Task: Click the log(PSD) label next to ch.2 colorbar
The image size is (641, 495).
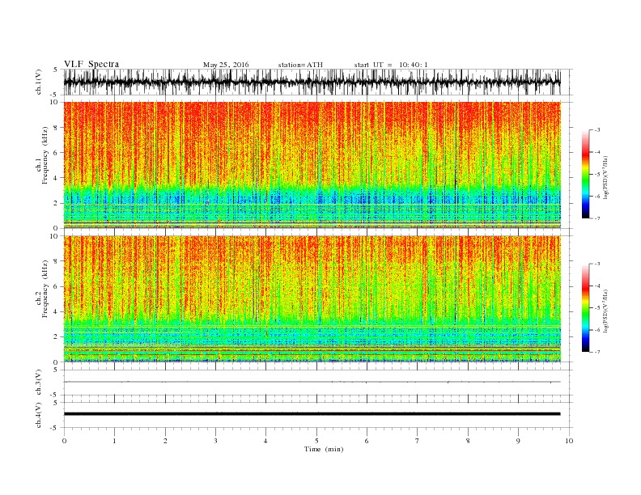Action: tap(606, 310)
